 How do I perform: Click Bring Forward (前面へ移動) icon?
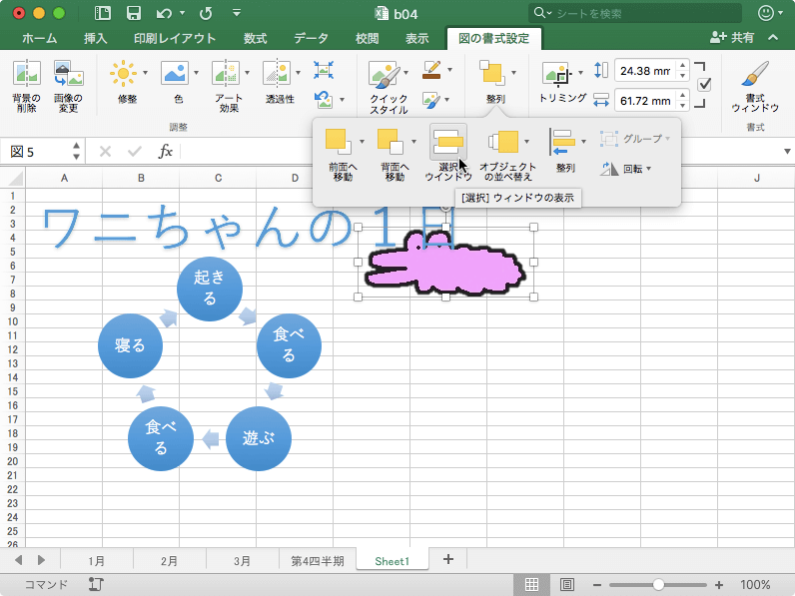(x=339, y=142)
